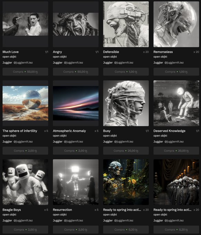Open the Deserved Knowledge thumbnail
Image resolution: width=201 pixels, height=235 pixels.
tap(176, 103)
